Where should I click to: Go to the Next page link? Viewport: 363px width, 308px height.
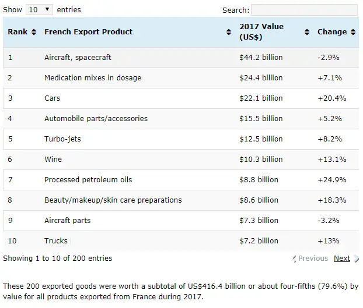pyautogui.click(x=341, y=259)
